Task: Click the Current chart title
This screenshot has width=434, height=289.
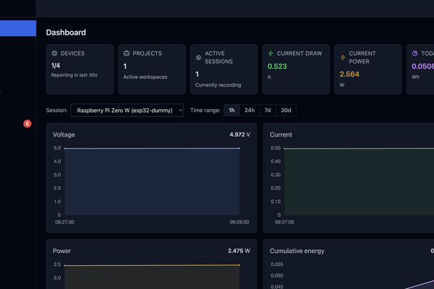Action: (x=281, y=134)
